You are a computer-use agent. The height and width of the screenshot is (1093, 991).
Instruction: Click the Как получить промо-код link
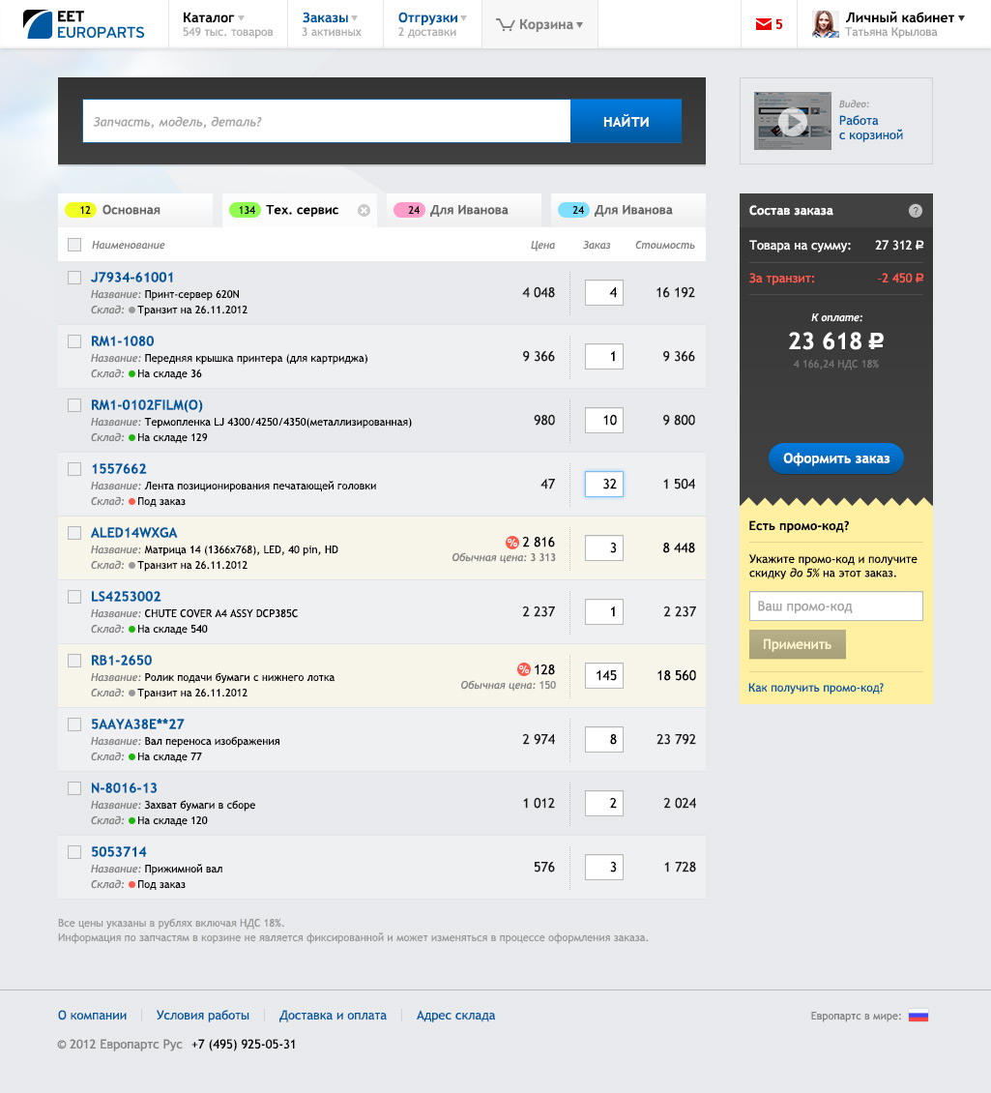(816, 688)
